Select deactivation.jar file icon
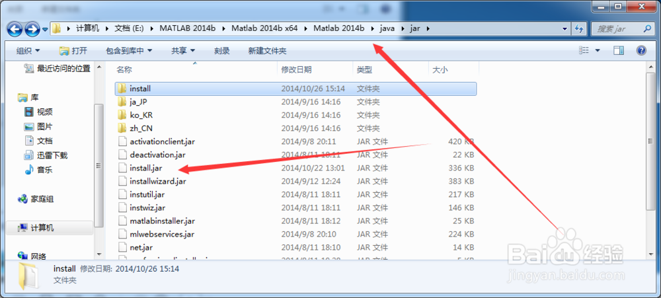Image resolution: width=661 pixels, height=298 pixels. click(122, 155)
